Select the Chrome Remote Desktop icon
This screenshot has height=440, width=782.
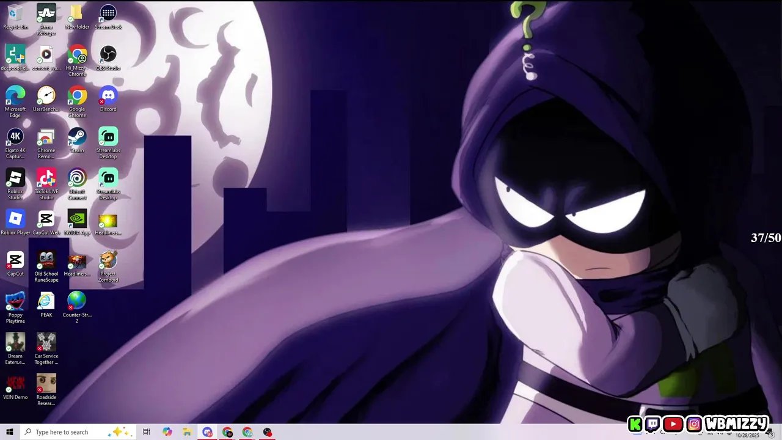46,143
